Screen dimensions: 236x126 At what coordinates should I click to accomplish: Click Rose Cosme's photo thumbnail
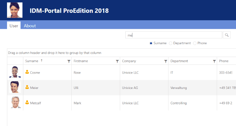(15, 72)
